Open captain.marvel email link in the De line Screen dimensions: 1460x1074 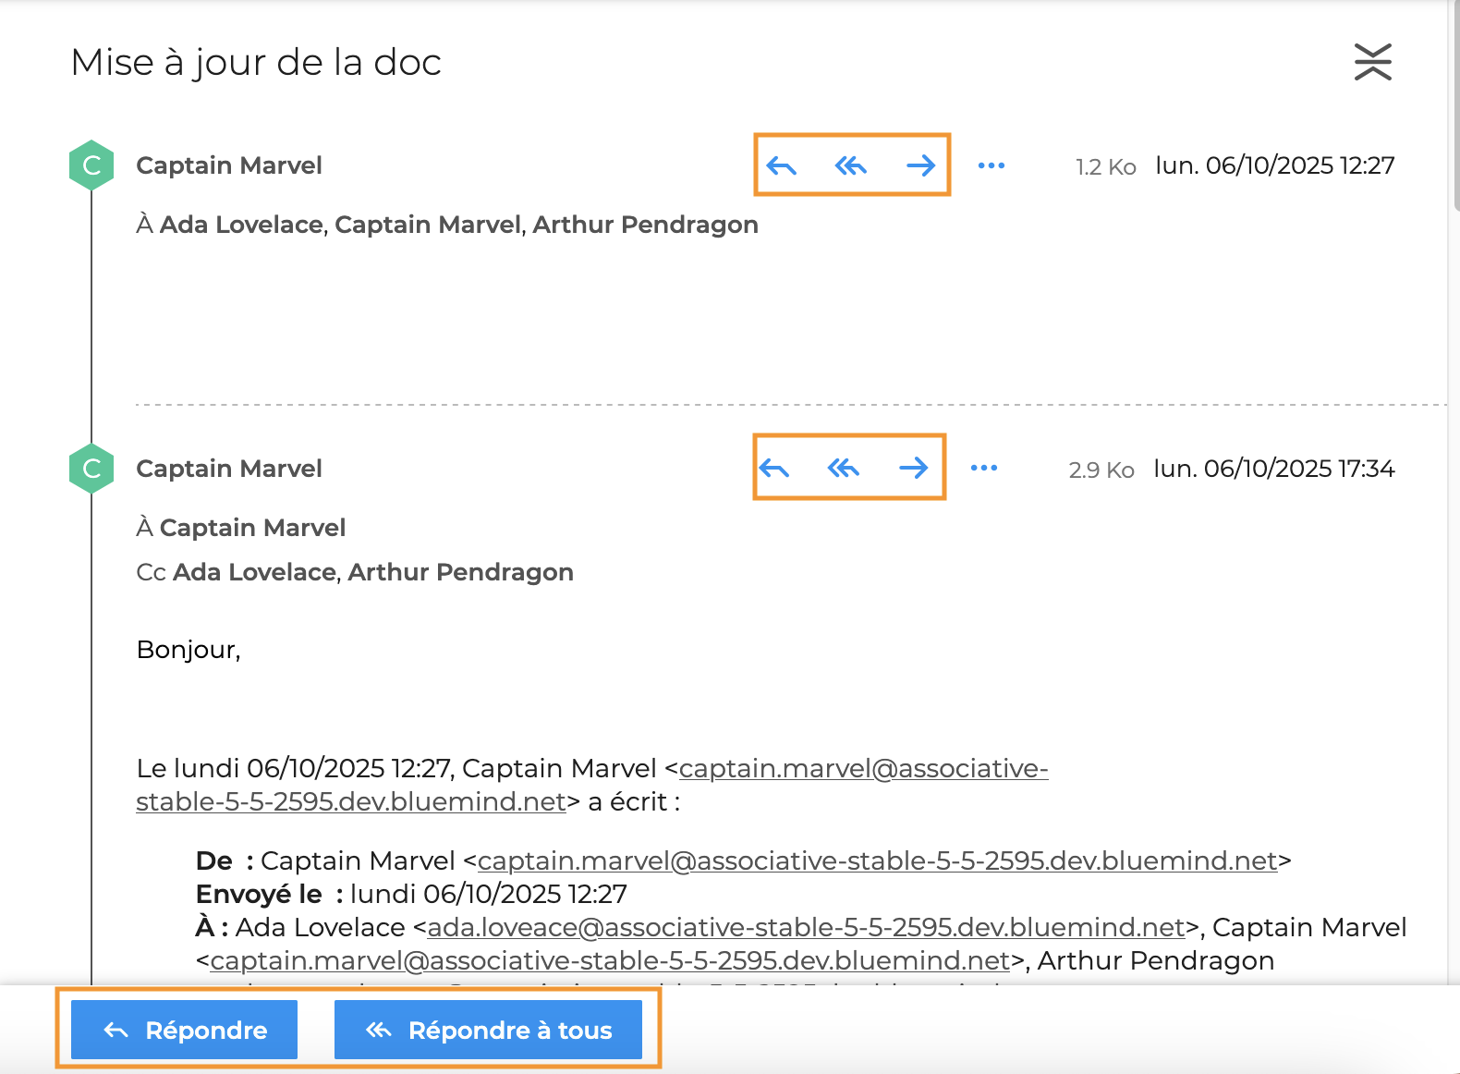877,860
